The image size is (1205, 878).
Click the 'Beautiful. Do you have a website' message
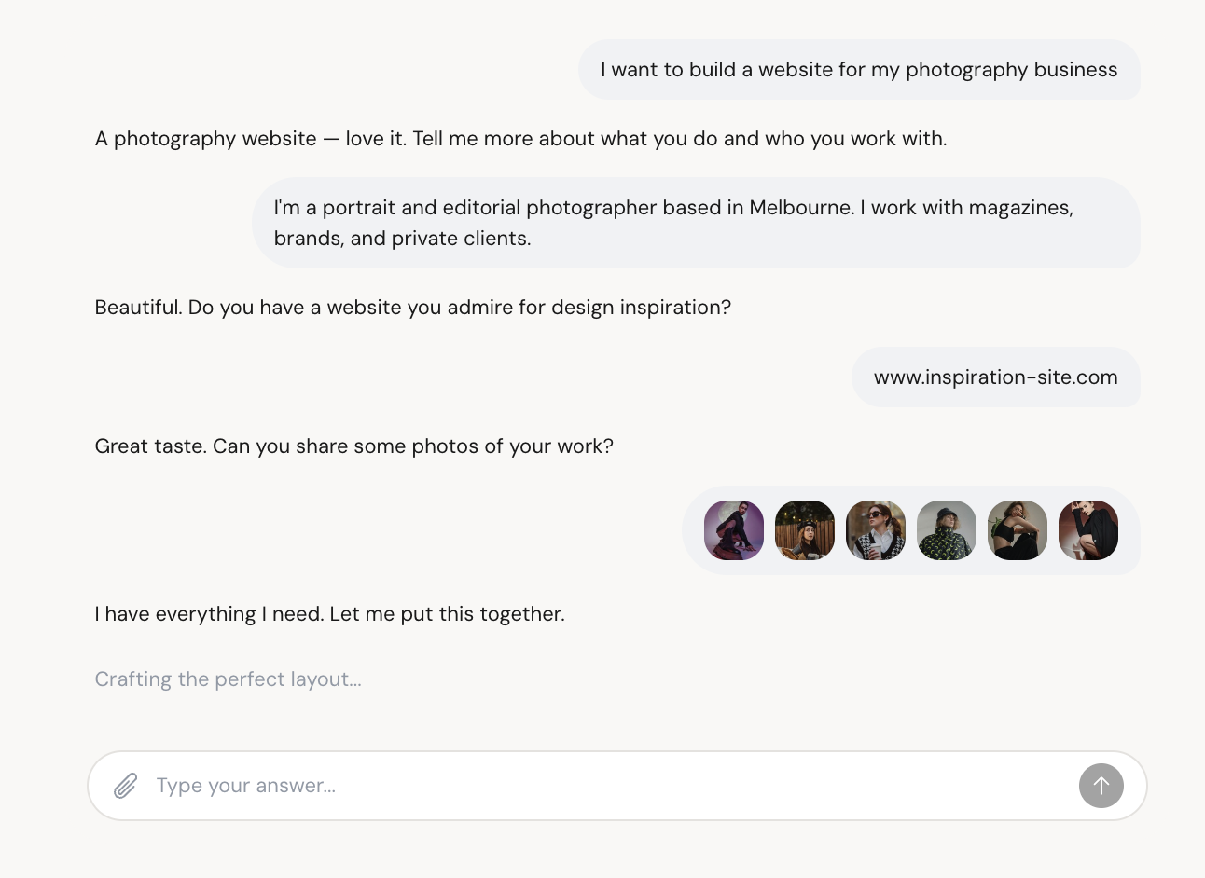[x=412, y=308]
